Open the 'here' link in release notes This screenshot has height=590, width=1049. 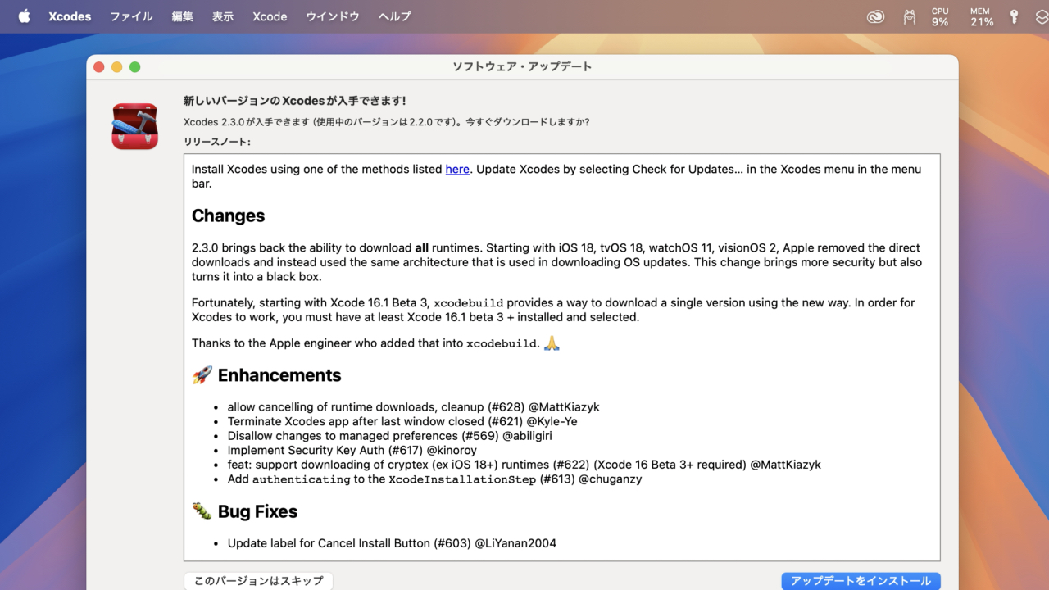[457, 170]
